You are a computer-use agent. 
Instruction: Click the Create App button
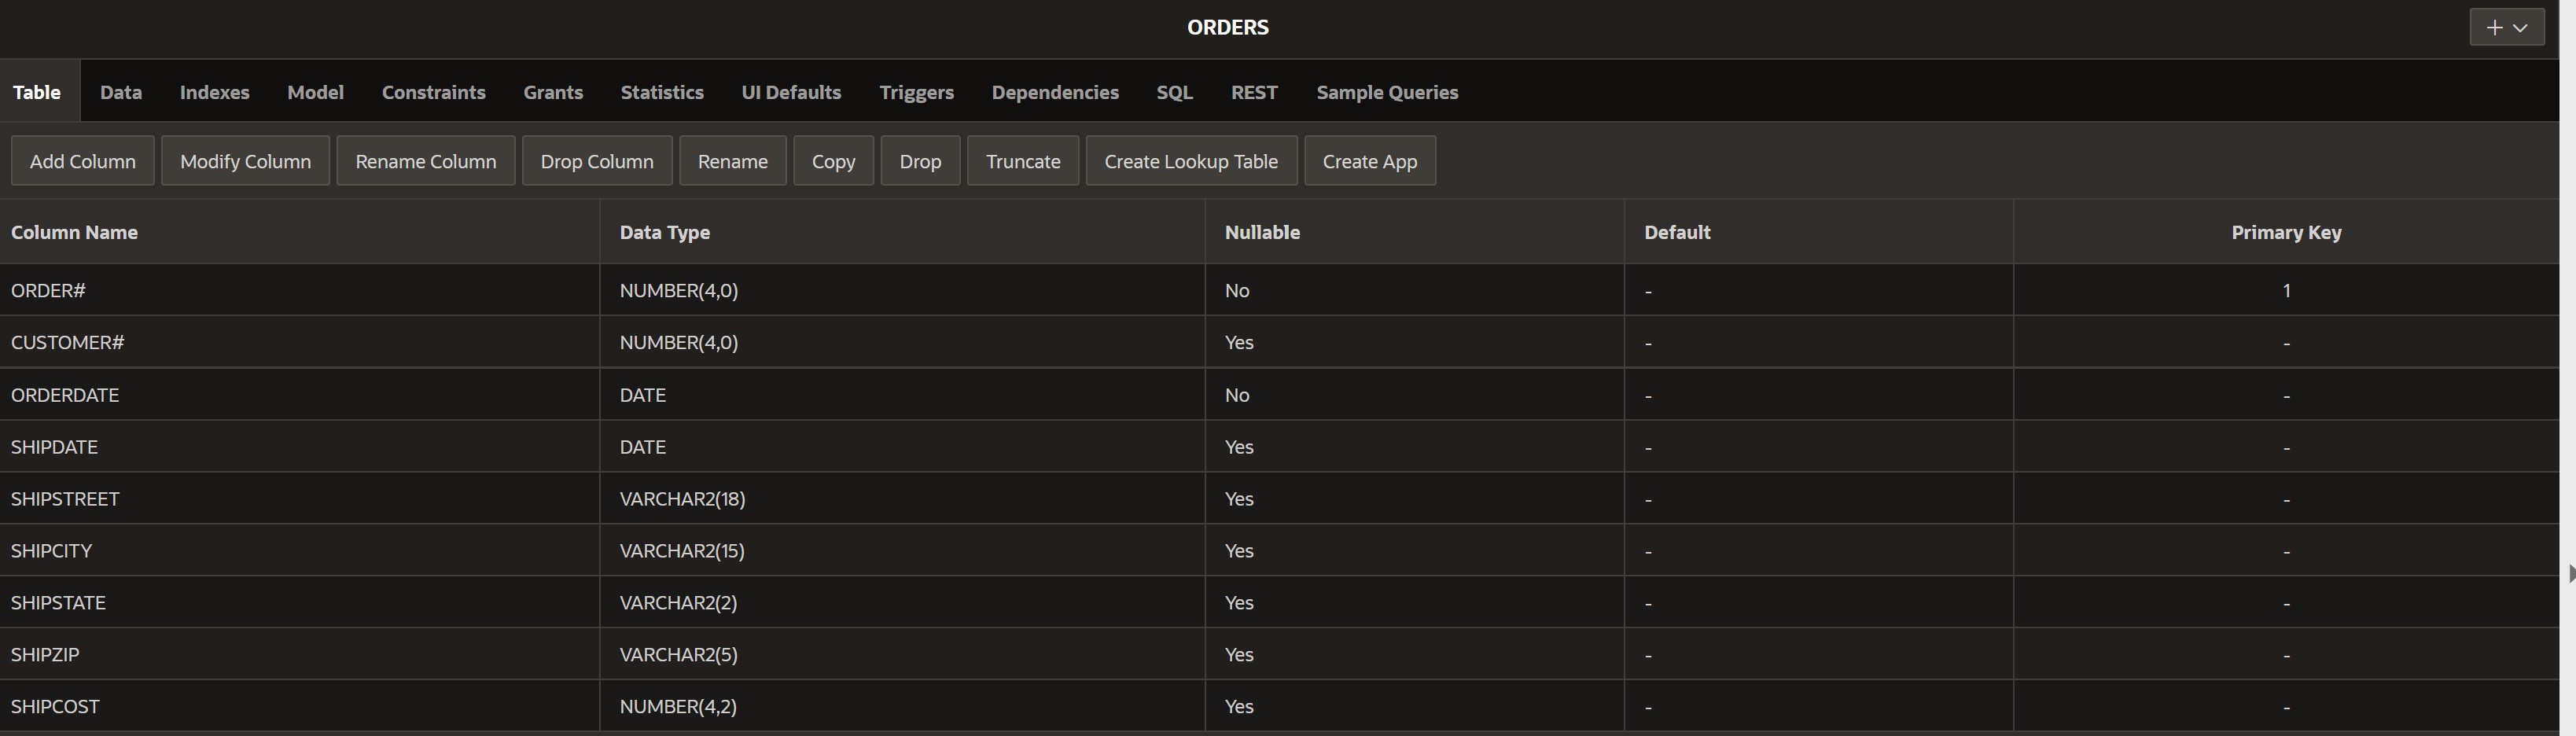(1369, 160)
